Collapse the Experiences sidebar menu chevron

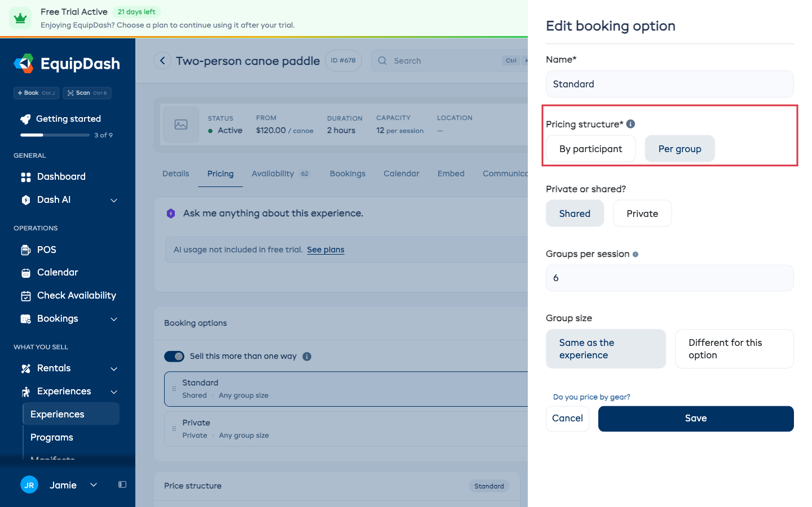[114, 392]
